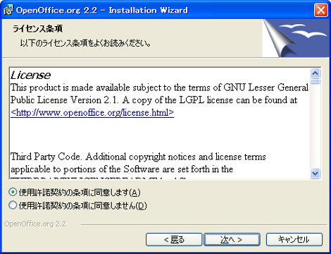Click the label text of the accept option (A)
Screen dimensions: 331x254
coord(80,193)
